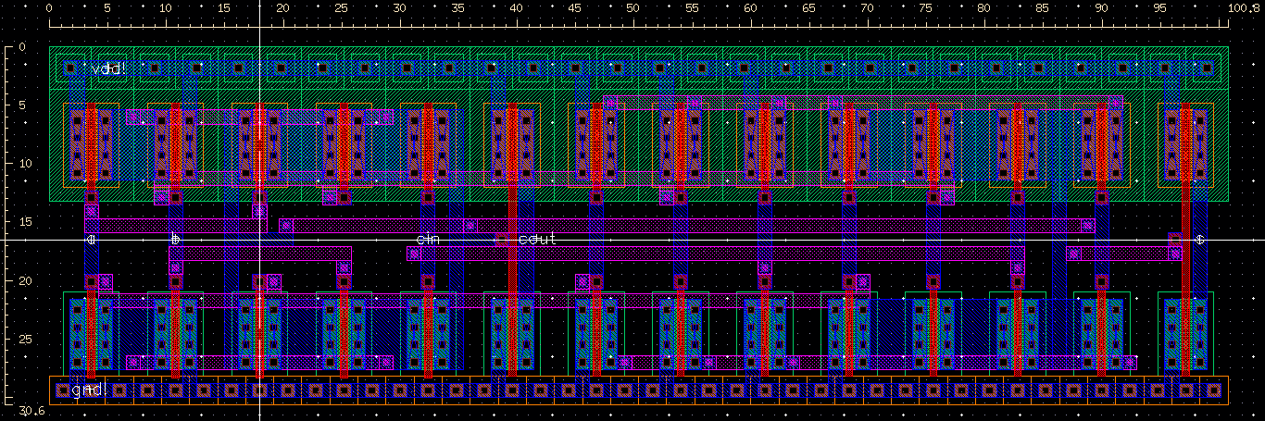Click the 60 mark on horizontal ruler
1265x421 pixels.
click(x=750, y=8)
